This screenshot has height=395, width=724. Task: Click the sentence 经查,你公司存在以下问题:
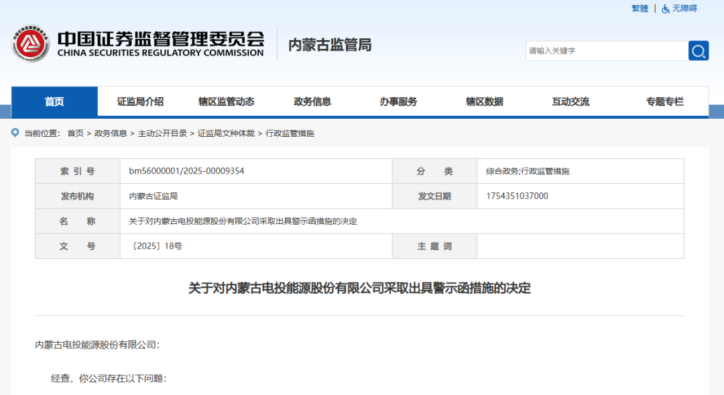109,378
